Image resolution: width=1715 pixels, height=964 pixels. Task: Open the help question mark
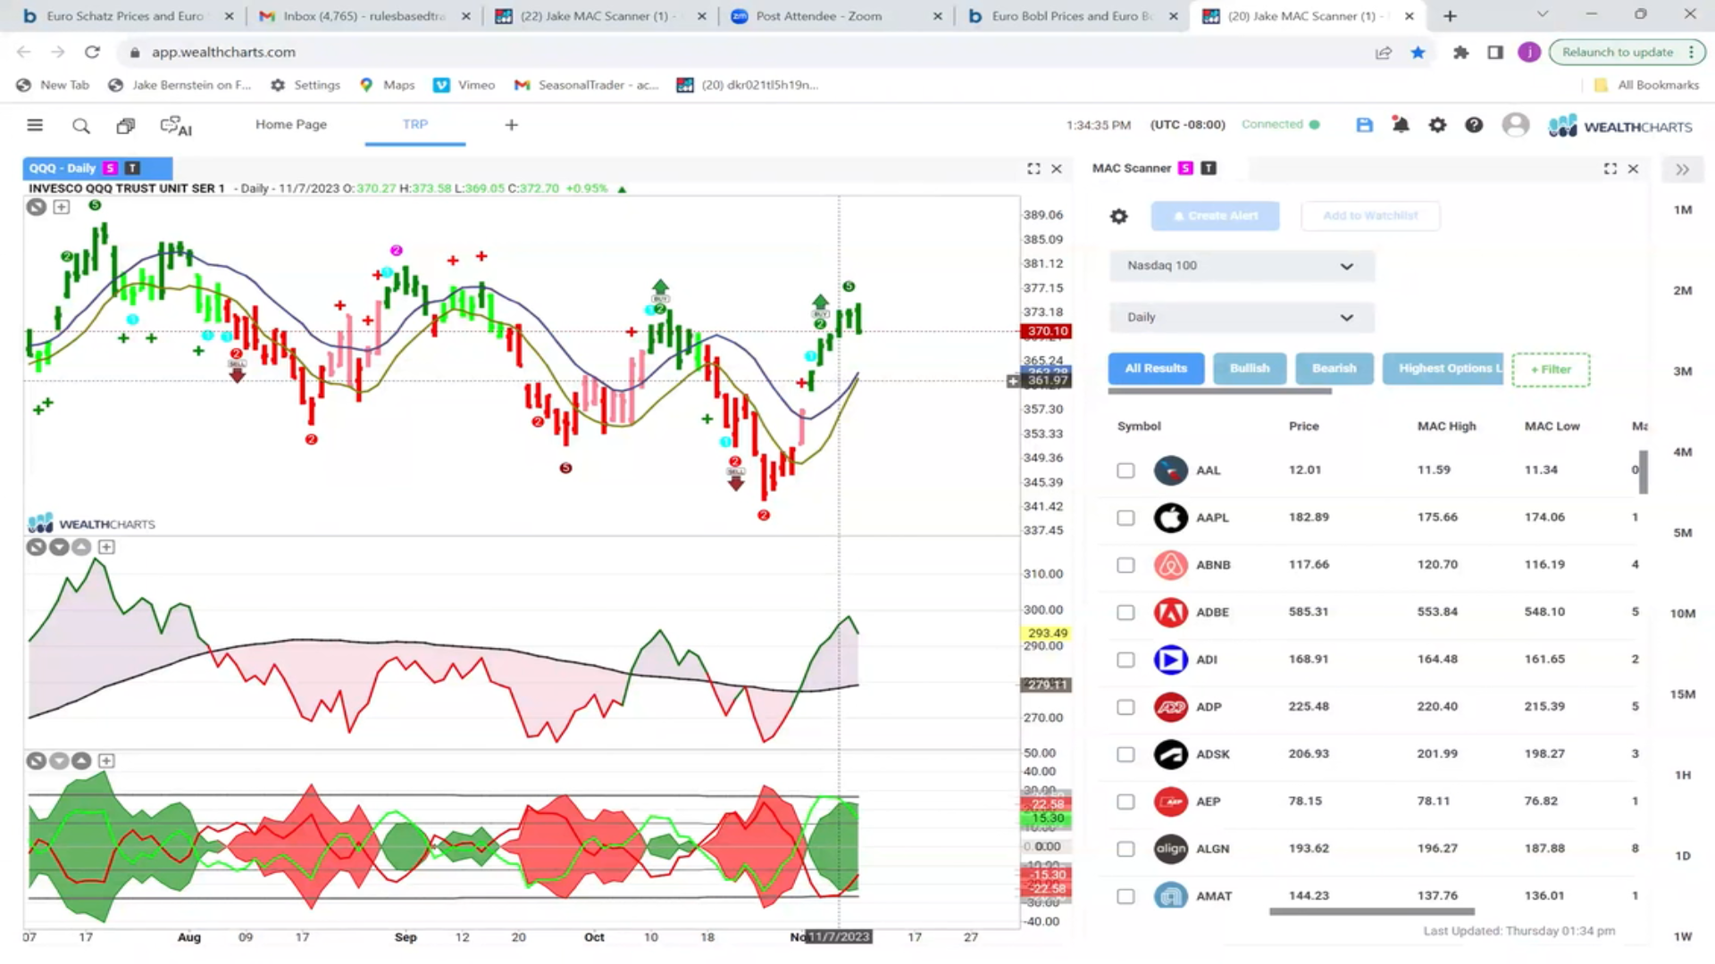point(1474,126)
